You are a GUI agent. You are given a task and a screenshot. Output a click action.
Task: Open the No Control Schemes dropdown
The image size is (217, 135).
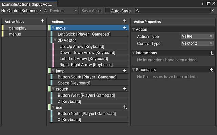(x=21, y=11)
